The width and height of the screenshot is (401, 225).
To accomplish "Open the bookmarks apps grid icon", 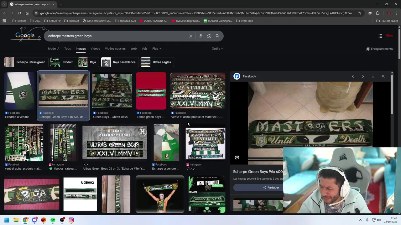I will [x=4, y=21].
